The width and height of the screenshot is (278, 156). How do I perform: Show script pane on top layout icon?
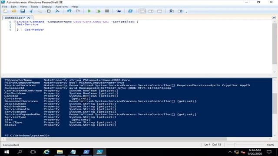pyautogui.click(x=142, y=11)
